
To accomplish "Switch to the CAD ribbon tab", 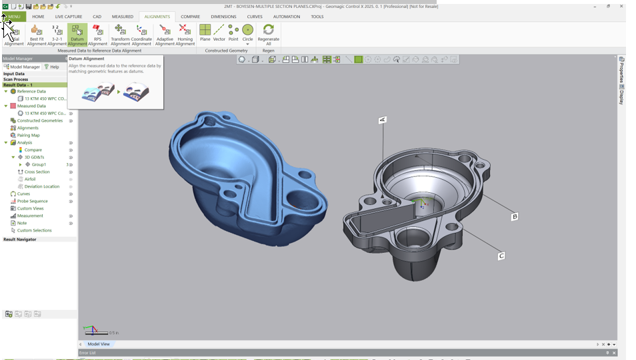I will tap(97, 17).
